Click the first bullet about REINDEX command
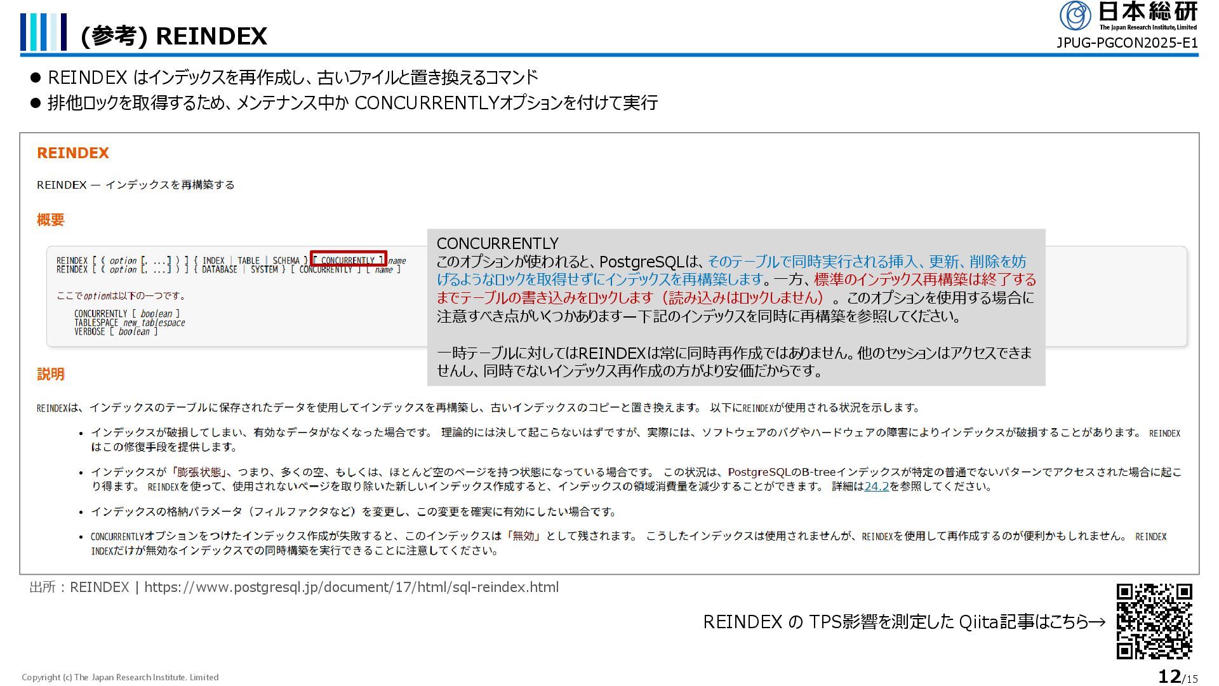Image resolution: width=1219 pixels, height=686 pixels. point(292,77)
